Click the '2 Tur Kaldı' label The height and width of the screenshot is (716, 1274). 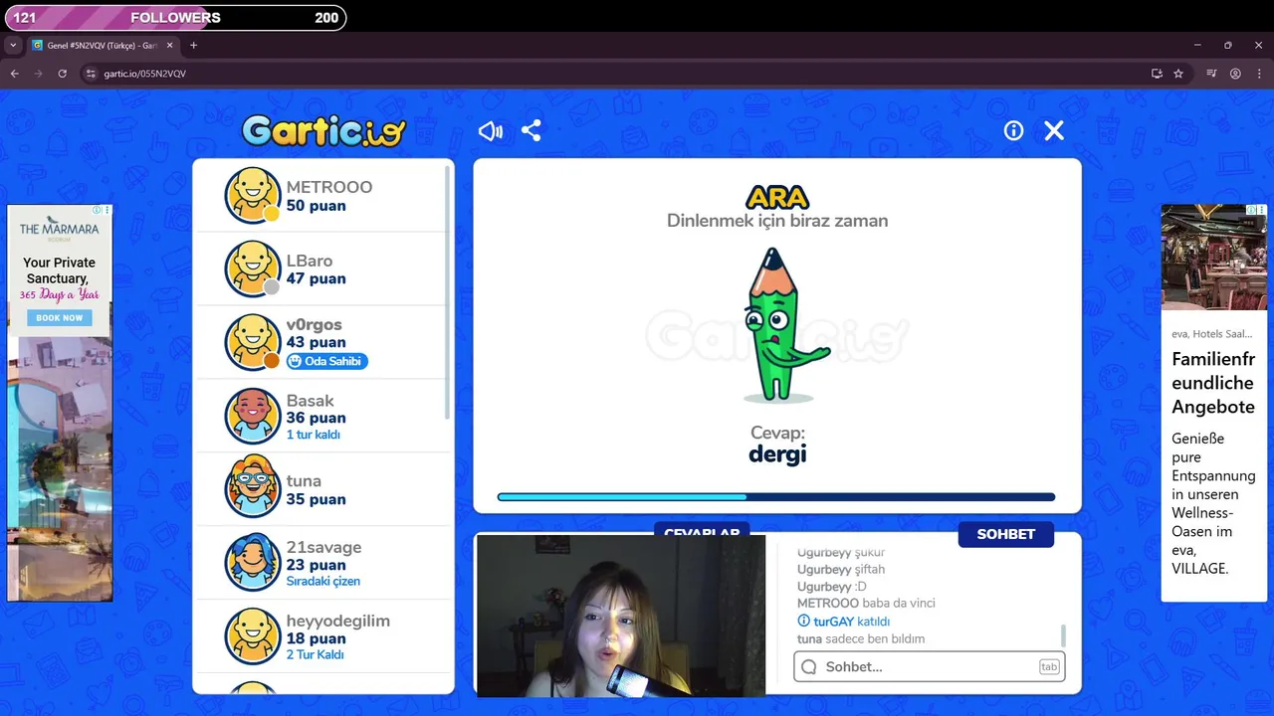click(x=316, y=654)
